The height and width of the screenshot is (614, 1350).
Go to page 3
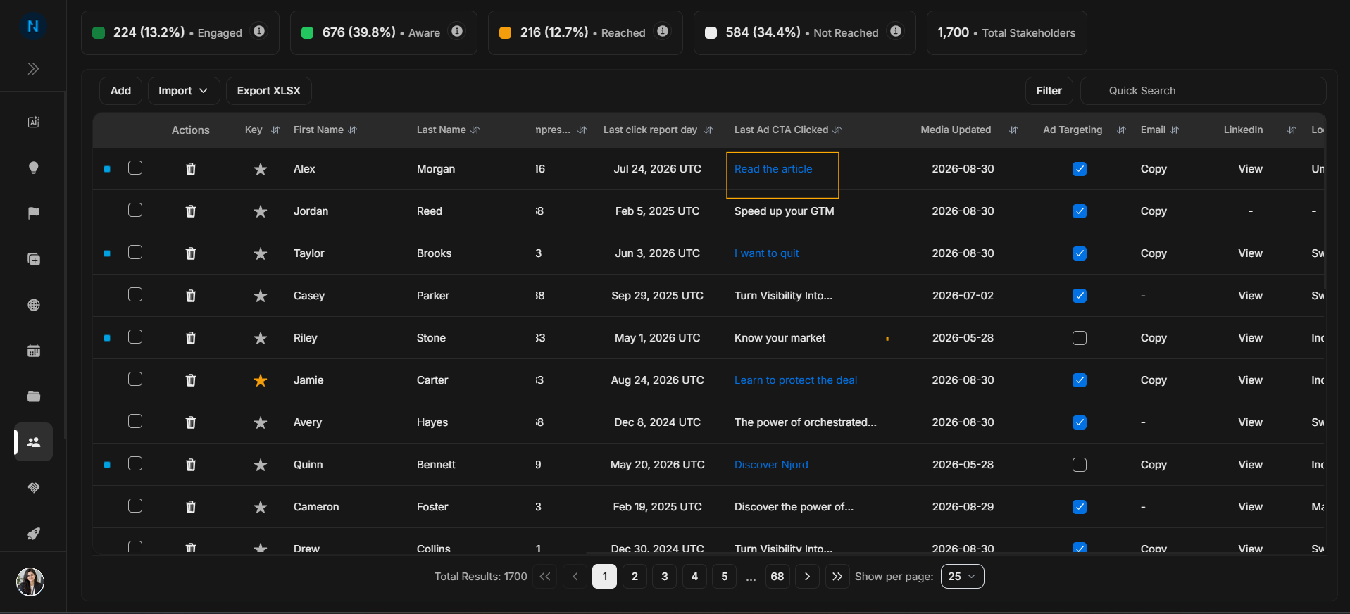click(664, 577)
